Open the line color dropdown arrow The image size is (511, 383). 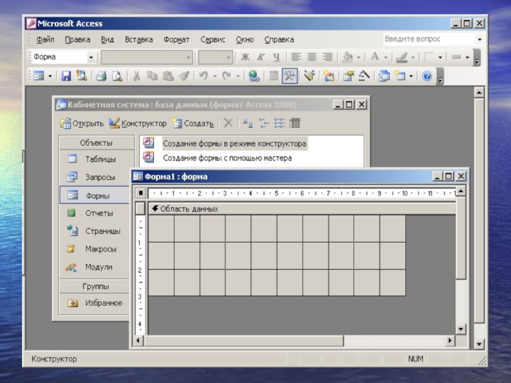point(413,57)
